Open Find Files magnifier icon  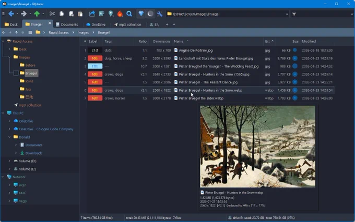point(129,14)
